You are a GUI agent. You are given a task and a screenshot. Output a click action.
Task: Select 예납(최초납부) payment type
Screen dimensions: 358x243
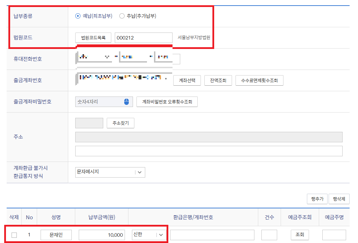(78, 15)
